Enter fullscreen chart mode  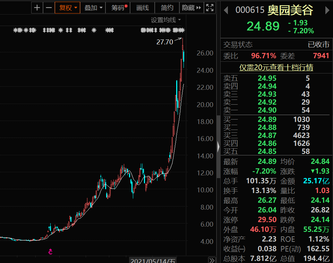[210, 8]
